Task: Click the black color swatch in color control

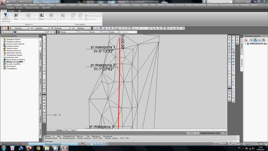Action: [x=59, y=32]
